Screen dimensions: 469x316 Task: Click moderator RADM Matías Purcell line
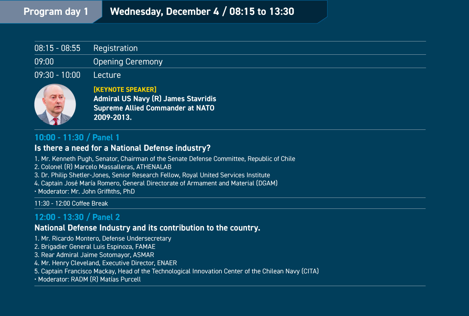[x=88, y=279]
